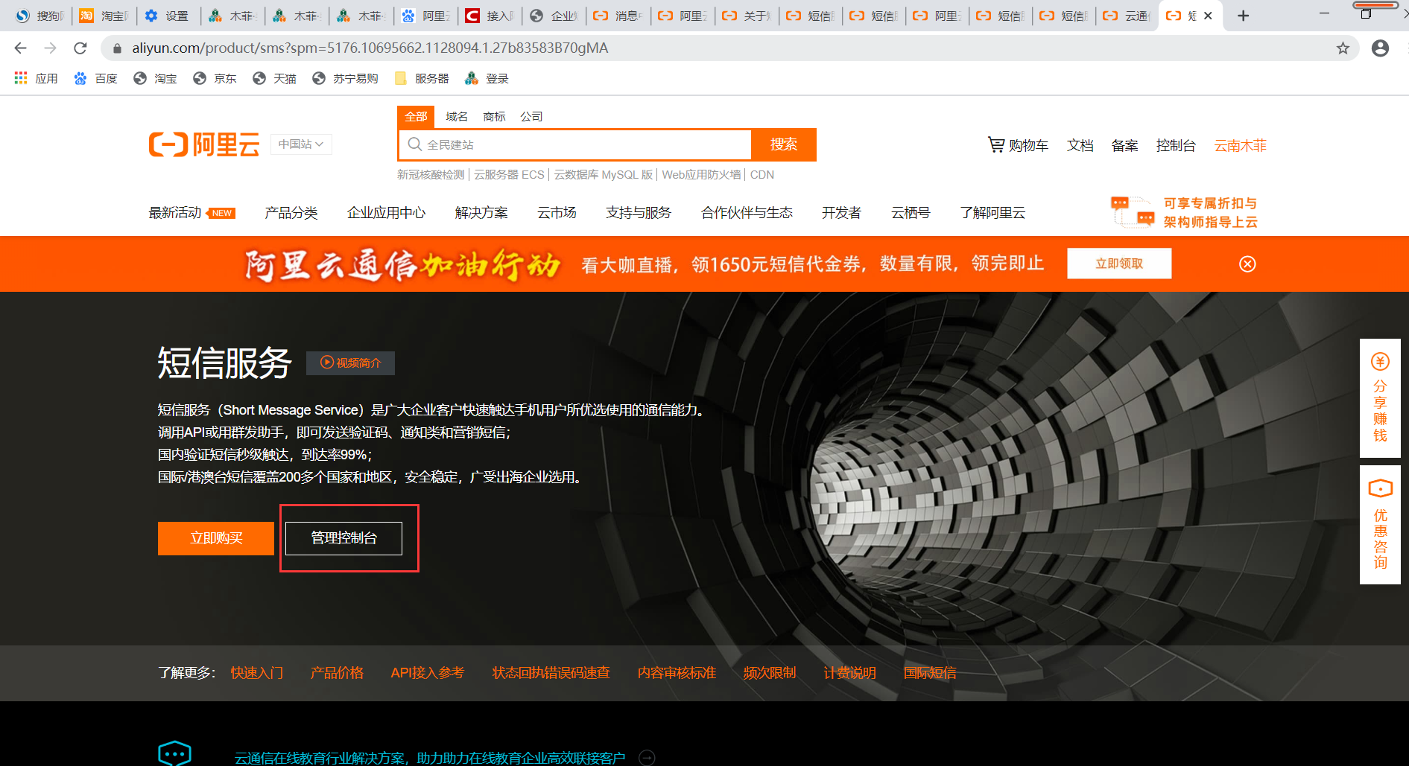Select the 域名 search category tab

click(457, 117)
